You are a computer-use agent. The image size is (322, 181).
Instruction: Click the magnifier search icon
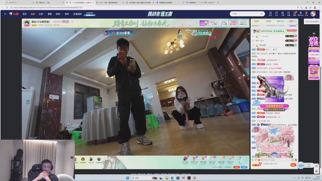(262, 14)
